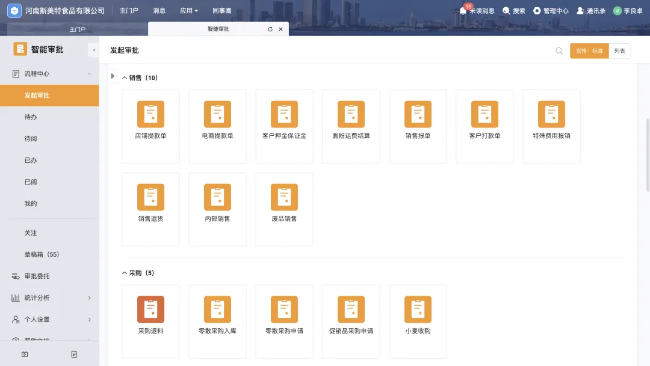Open 通讯录 contacts icon
Image resolution: width=650 pixels, height=366 pixels.
pos(580,11)
